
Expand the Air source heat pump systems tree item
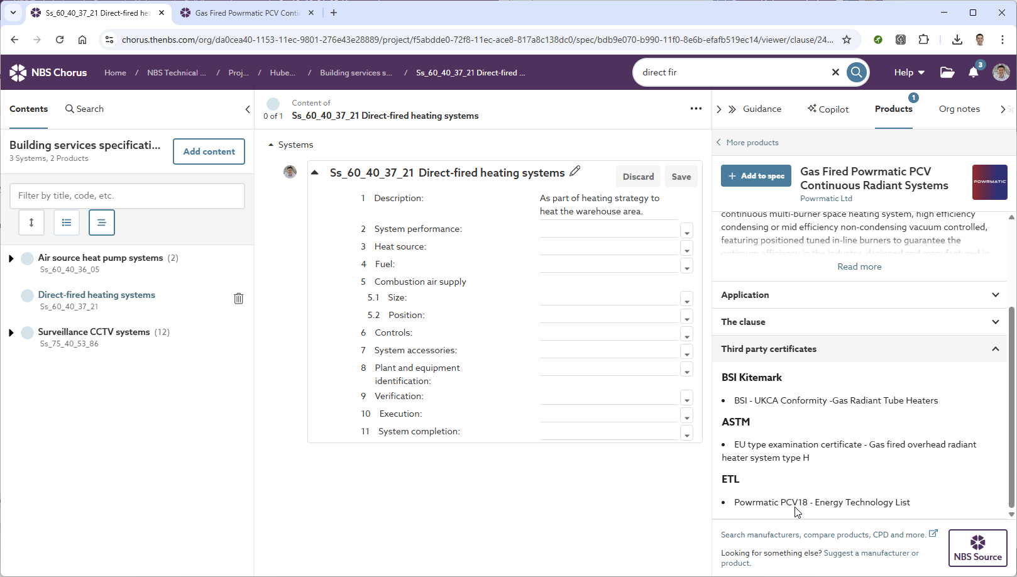click(11, 258)
